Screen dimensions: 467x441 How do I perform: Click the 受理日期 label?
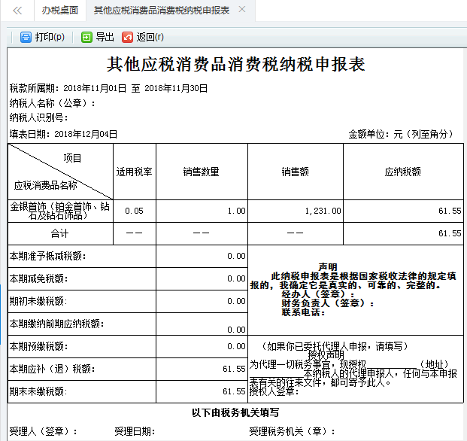click(x=135, y=431)
